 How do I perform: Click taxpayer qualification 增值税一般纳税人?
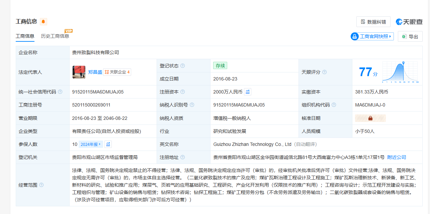pyautogui.click(x=232, y=118)
